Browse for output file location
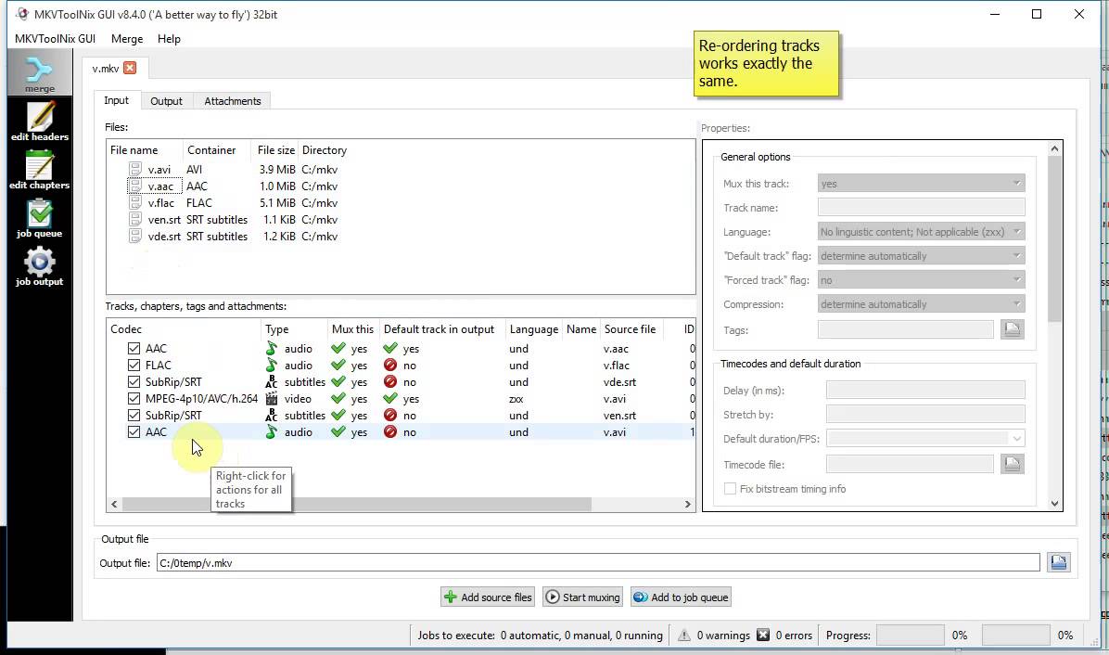Viewport: 1109px width, 655px height. tap(1059, 562)
